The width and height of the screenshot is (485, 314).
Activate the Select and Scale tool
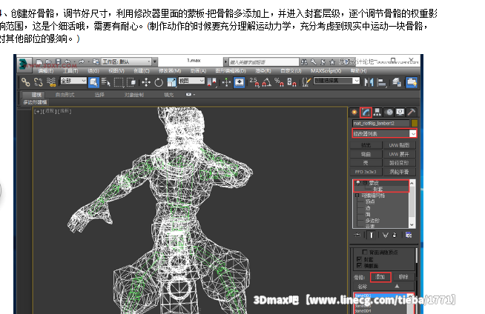point(171,82)
